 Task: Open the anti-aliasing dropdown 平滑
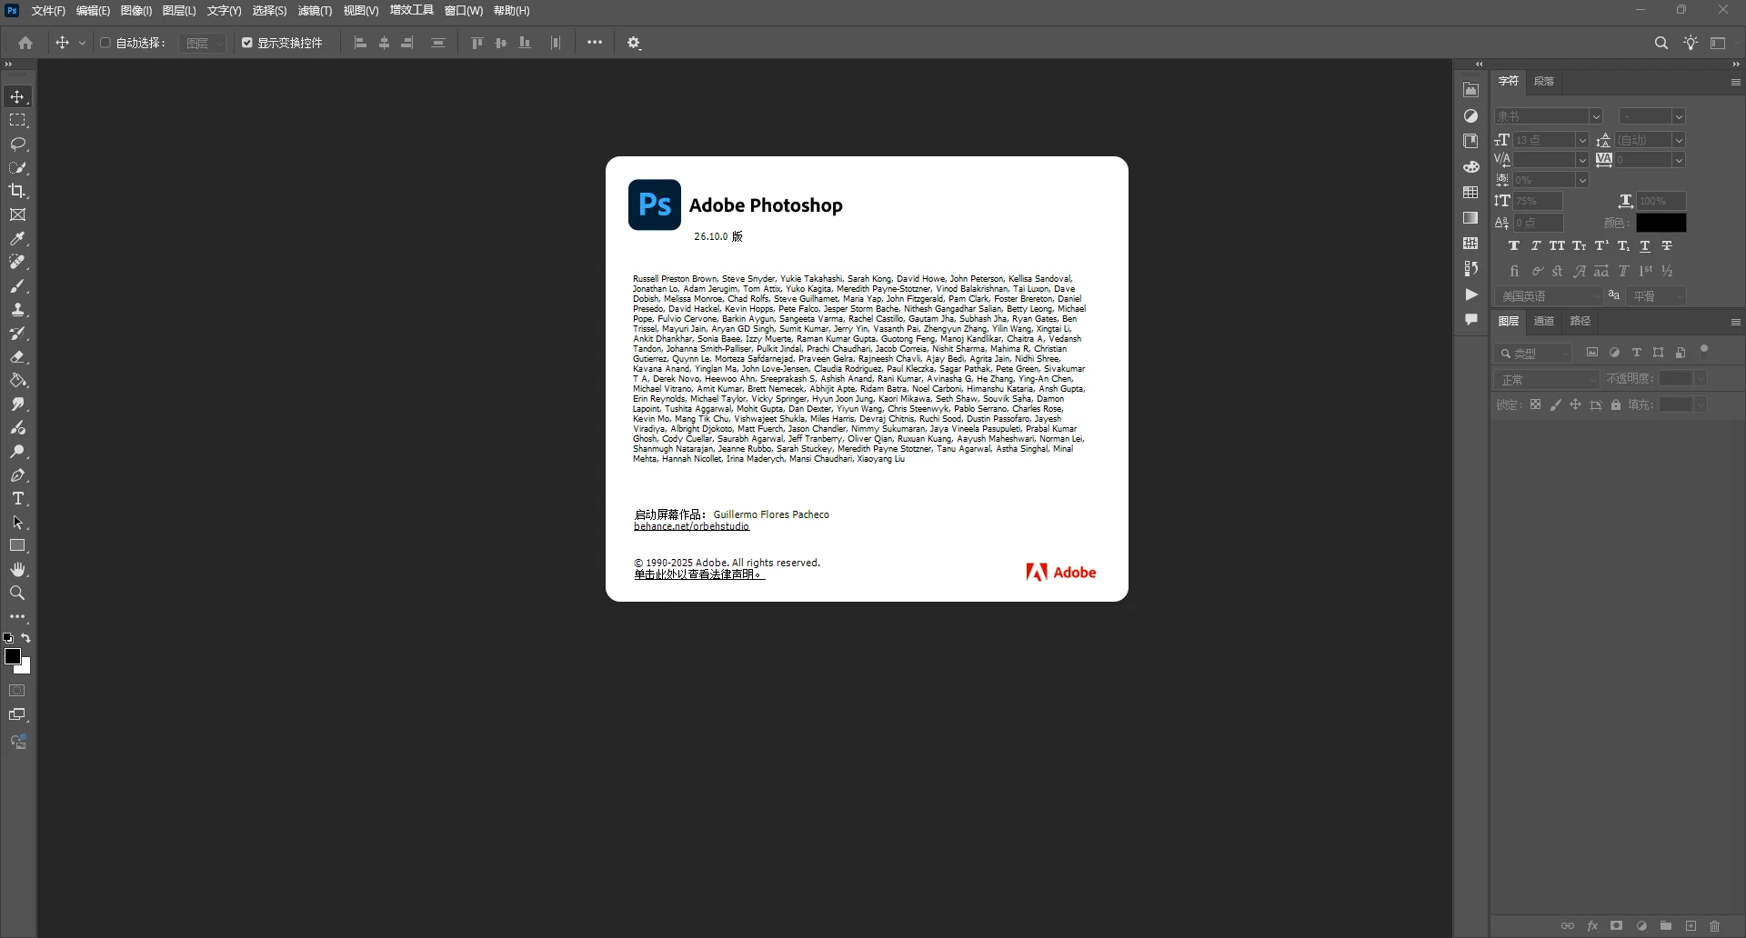[x=1657, y=296]
